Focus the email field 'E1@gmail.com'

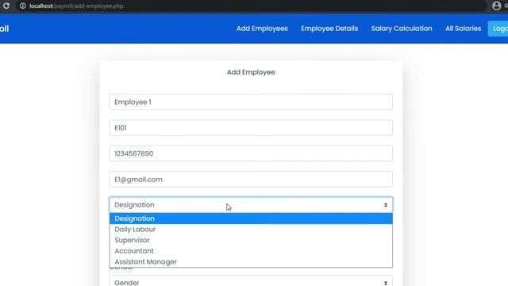(251, 180)
